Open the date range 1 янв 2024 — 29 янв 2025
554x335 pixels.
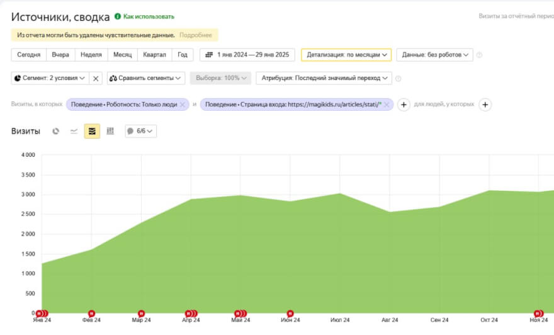(x=247, y=55)
